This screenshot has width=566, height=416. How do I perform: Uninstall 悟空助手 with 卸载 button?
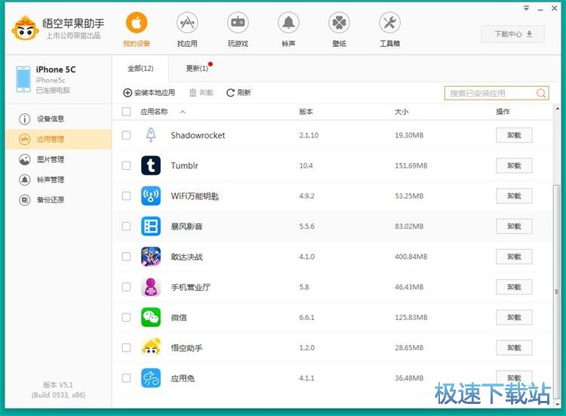pyautogui.click(x=514, y=347)
